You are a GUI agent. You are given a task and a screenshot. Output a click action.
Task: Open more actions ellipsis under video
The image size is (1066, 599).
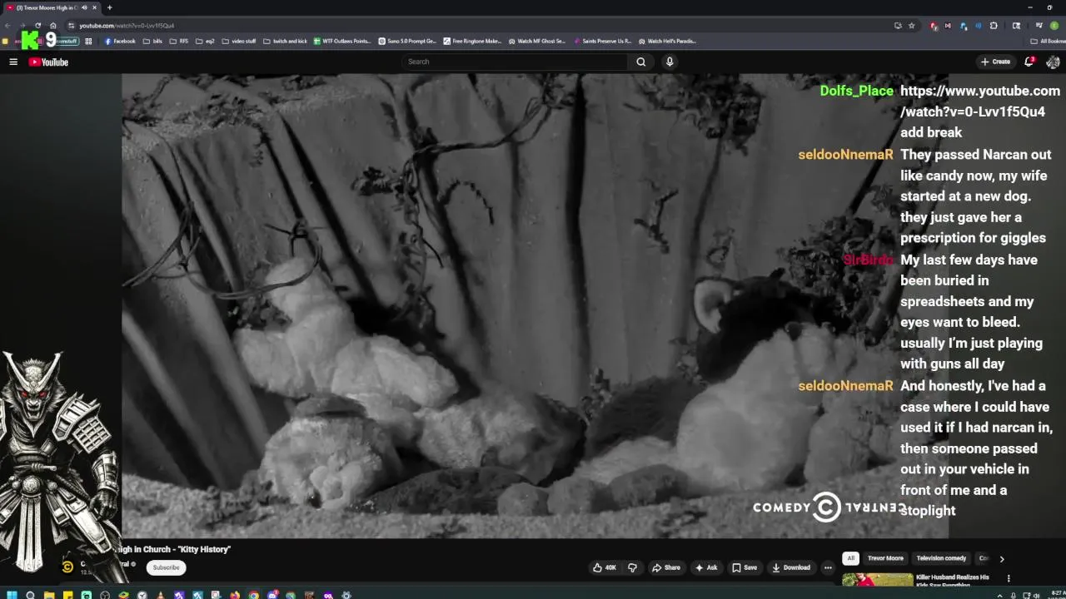(828, 567)
